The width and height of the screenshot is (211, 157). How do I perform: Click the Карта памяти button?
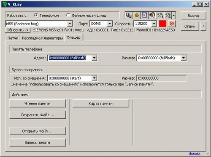(x=101, y=104)
